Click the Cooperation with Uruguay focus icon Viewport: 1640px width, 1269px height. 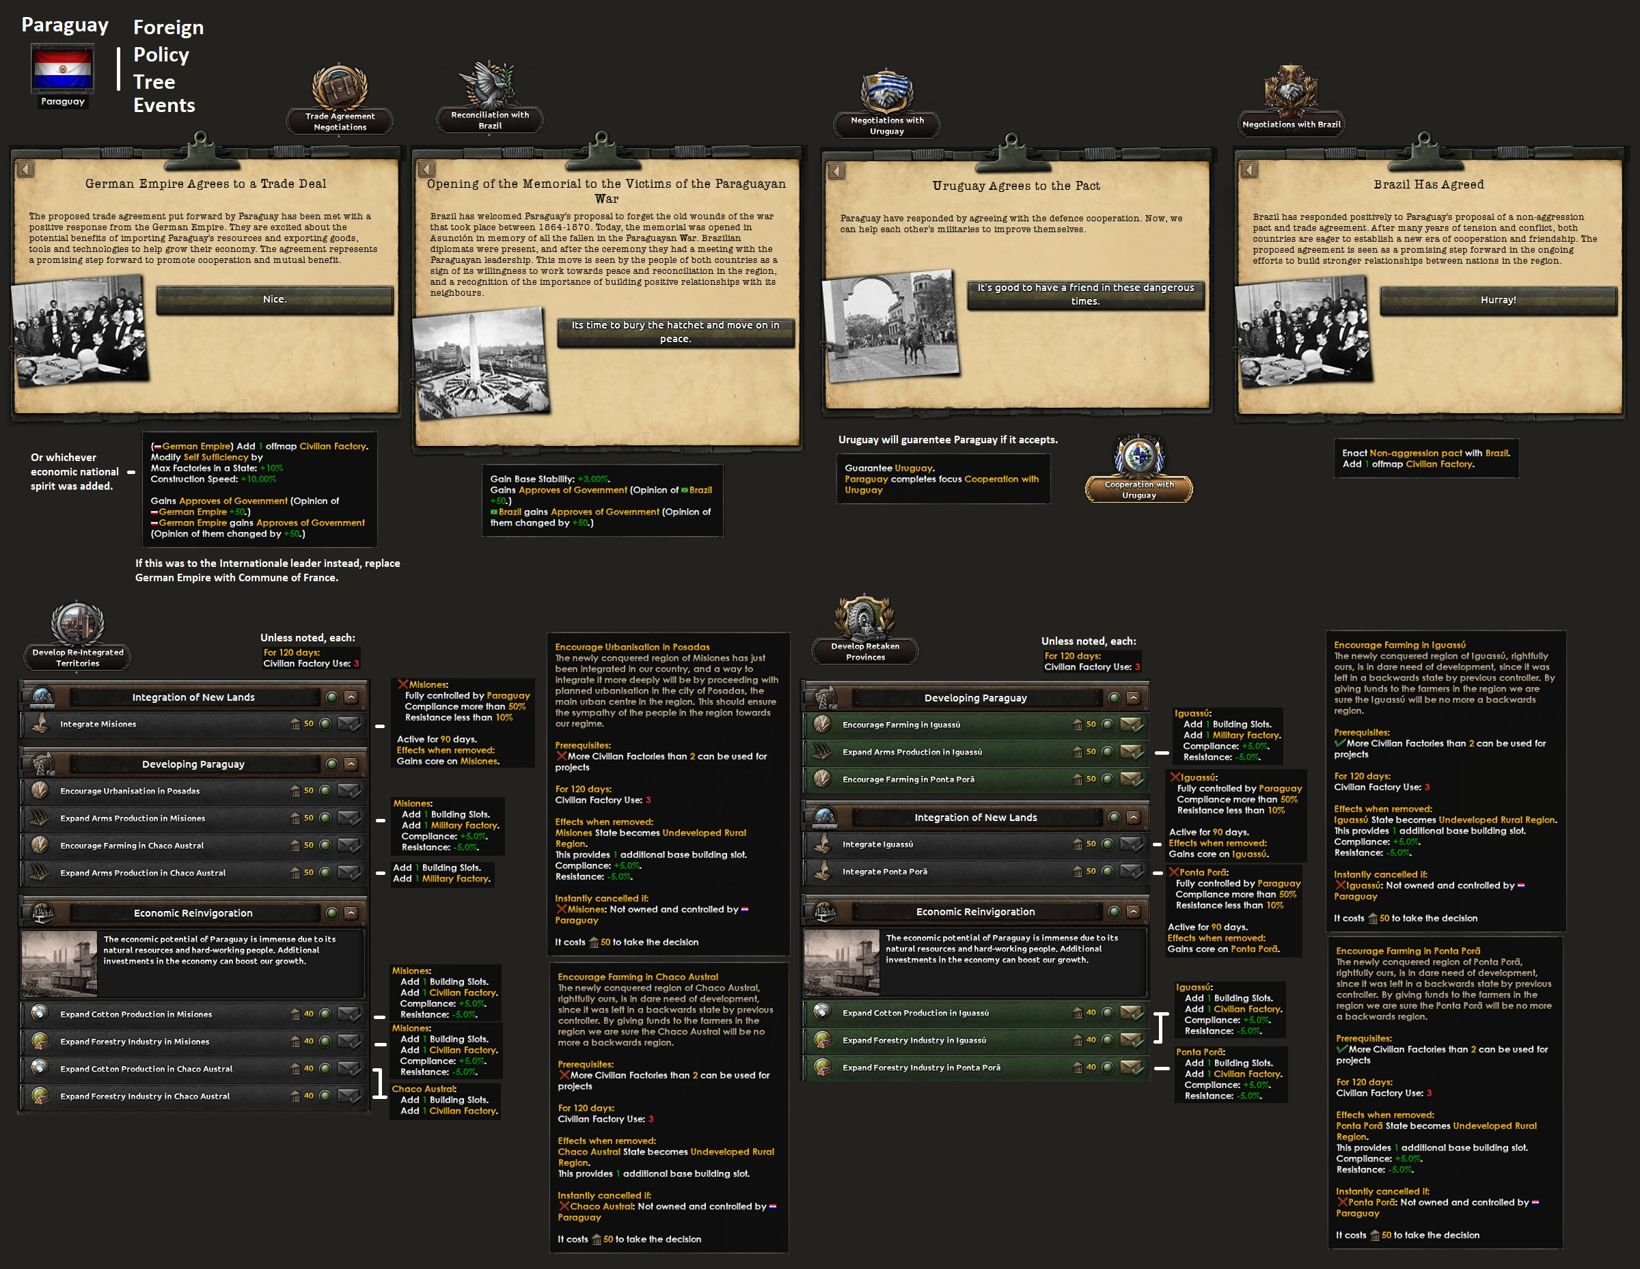[1138, 456]
